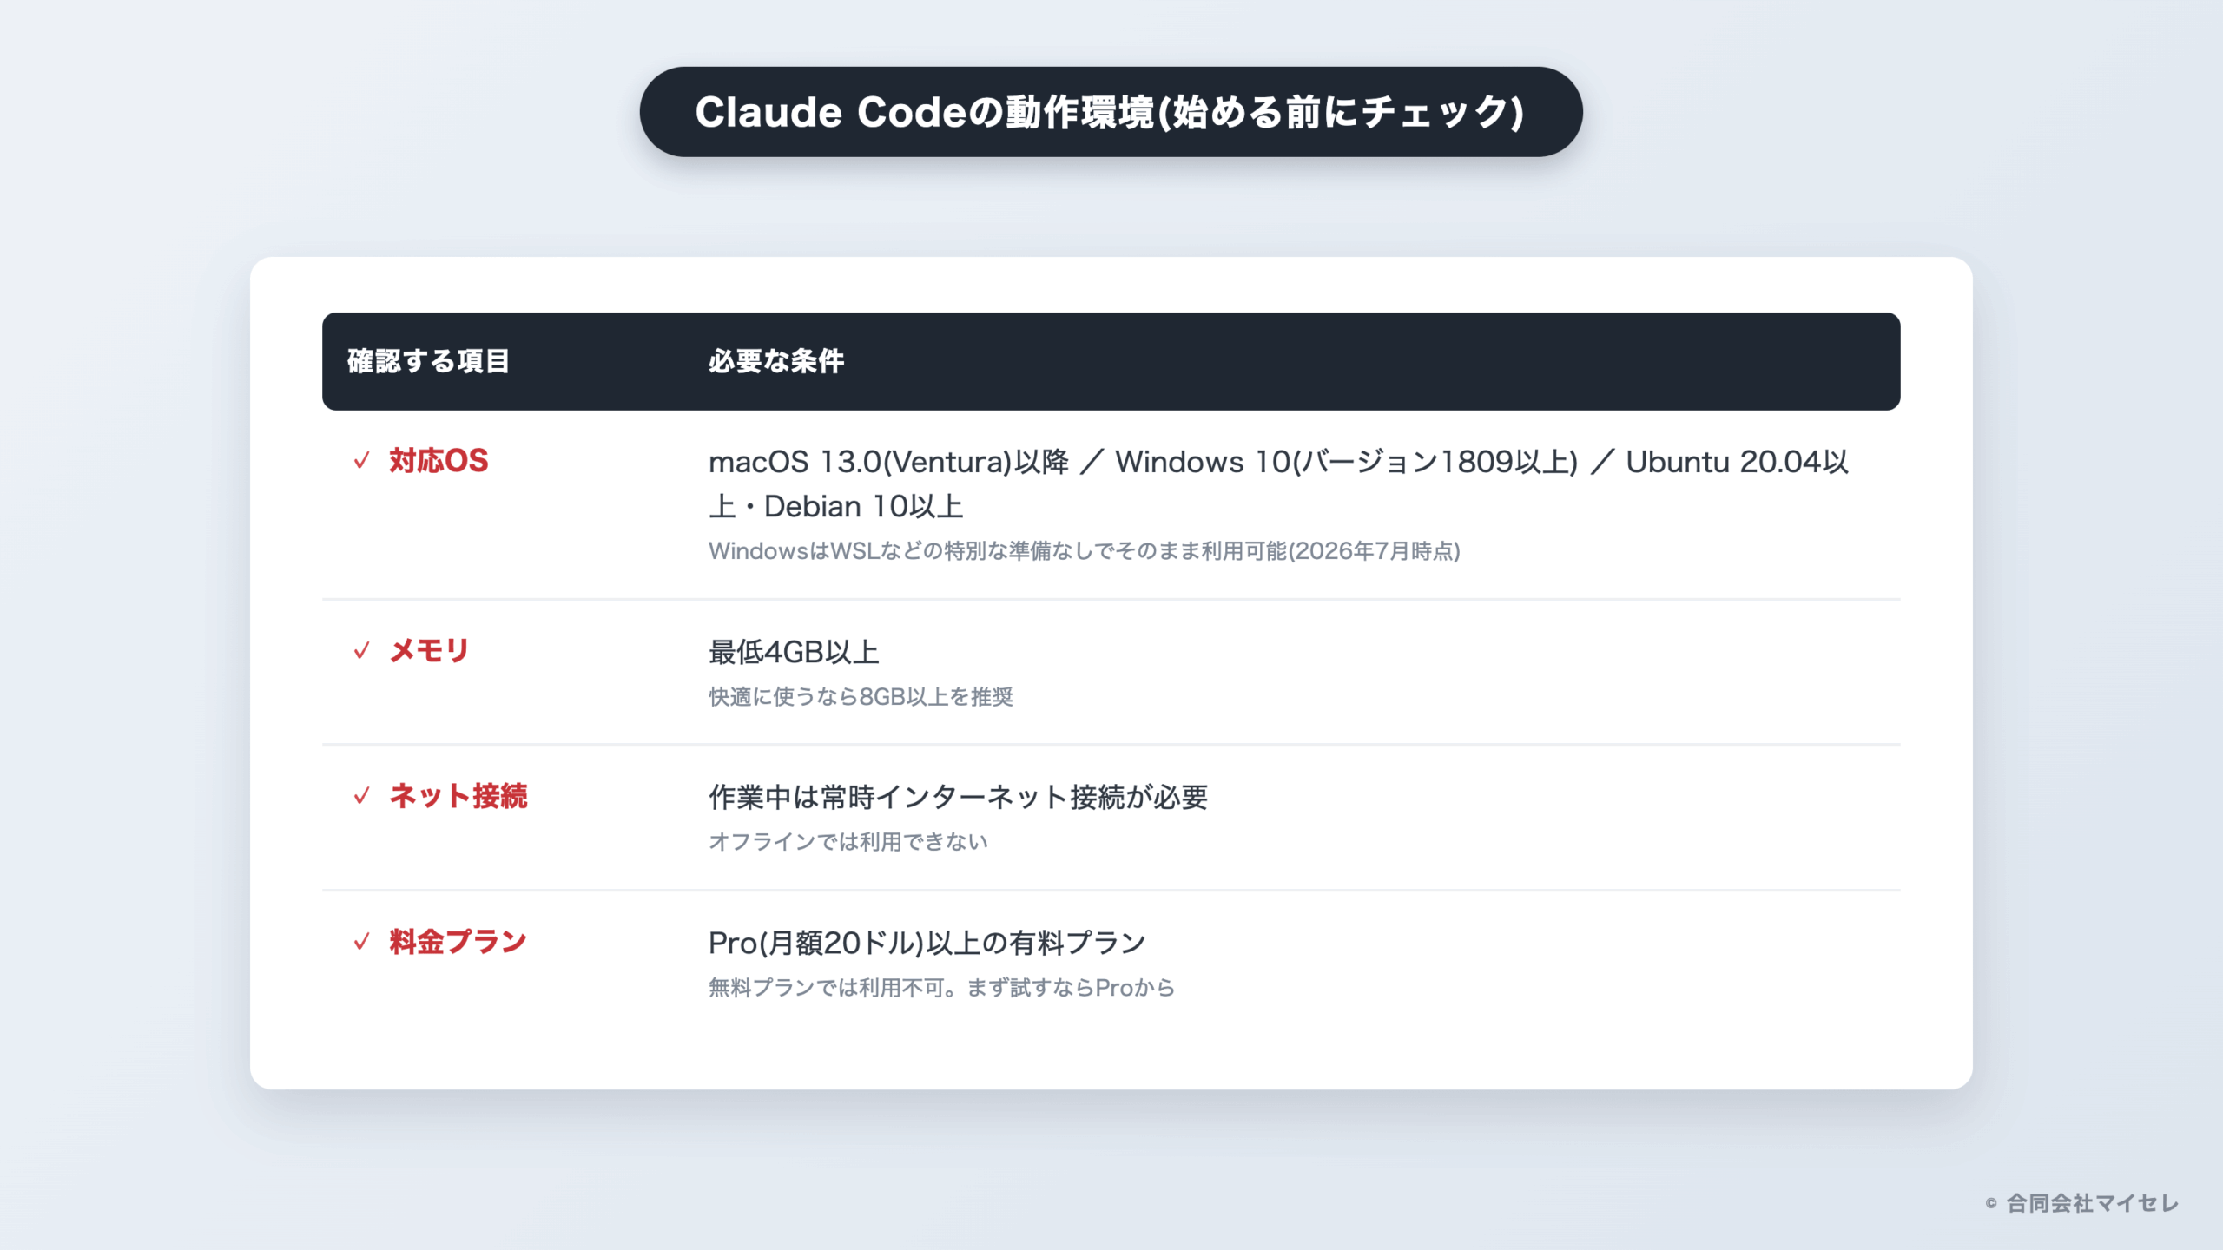Click the note 'WindowsはWSLなどの特別な準備なしで…'

1085,551
